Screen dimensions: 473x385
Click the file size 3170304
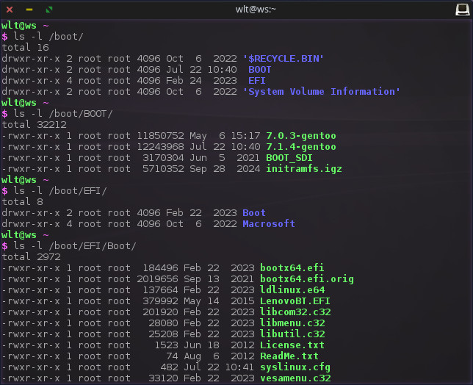[163, 158]
